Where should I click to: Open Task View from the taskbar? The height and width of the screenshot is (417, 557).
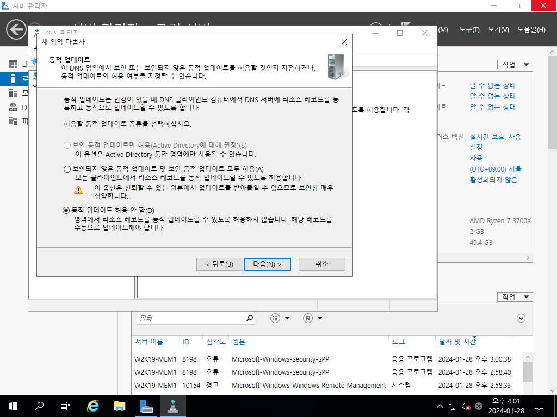tap(65, 406)
